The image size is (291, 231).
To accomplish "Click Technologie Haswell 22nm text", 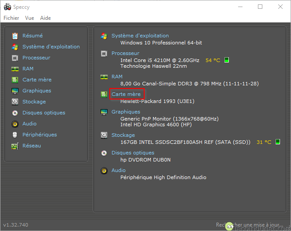I will click(153, 66).
